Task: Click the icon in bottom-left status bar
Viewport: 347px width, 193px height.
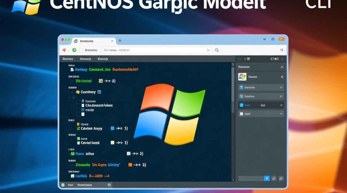Action: pos(63,185)
